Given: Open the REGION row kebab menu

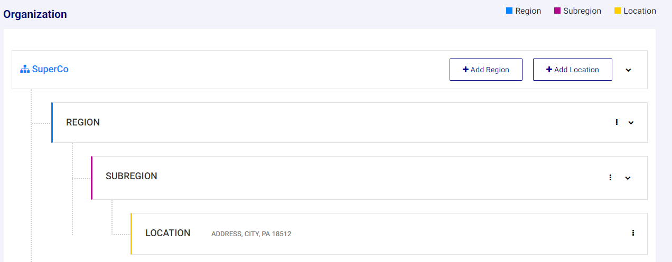Looking at the screenshot, I should 617,122.
